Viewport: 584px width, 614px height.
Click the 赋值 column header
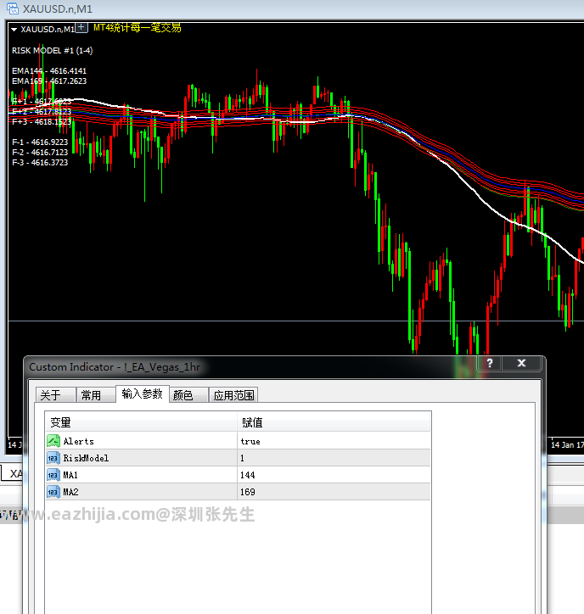[334, 422]
